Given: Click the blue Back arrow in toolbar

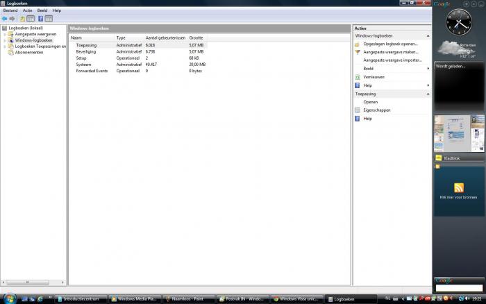Looking at the screenshot, I should [x=5, y=19].
